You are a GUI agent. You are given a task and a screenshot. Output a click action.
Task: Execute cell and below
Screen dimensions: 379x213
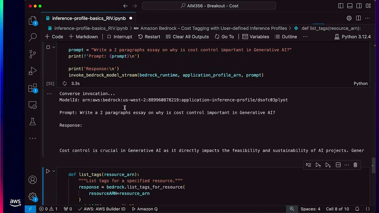point(328,165)
